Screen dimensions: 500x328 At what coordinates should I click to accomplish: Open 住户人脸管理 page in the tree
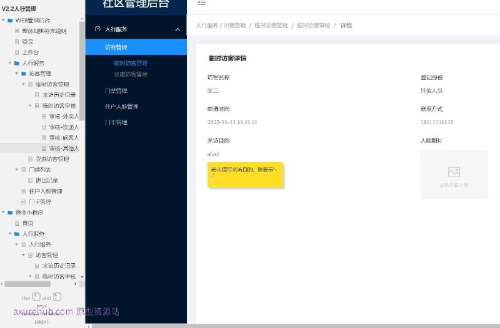tap(46, 191)
